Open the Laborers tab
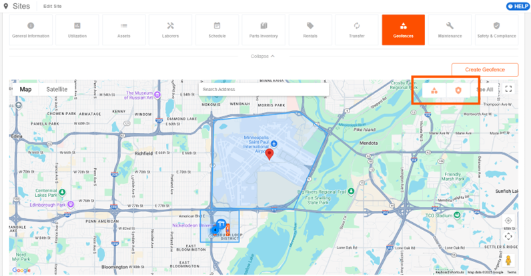Screen dimensions: 531x276 [x=170, y=30]
